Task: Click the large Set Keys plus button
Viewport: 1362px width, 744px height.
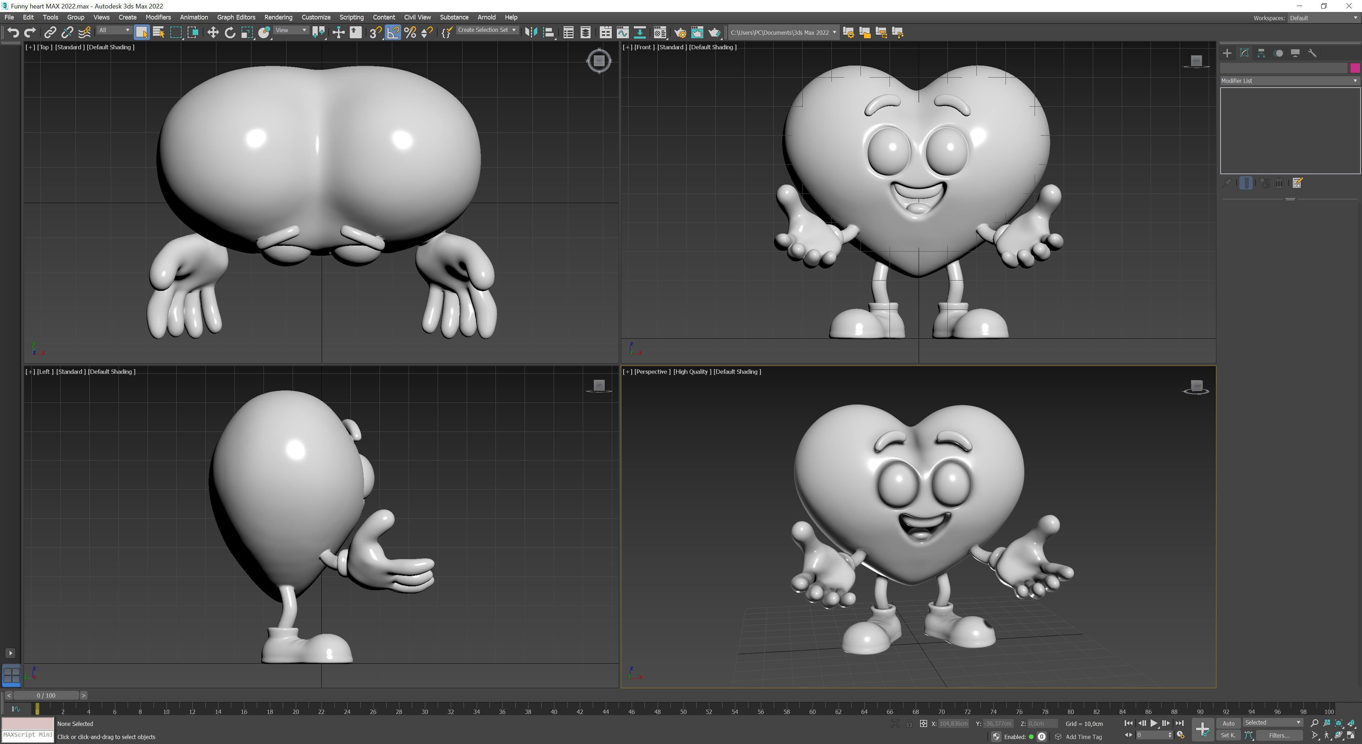Action: (x=1202, y=730)
